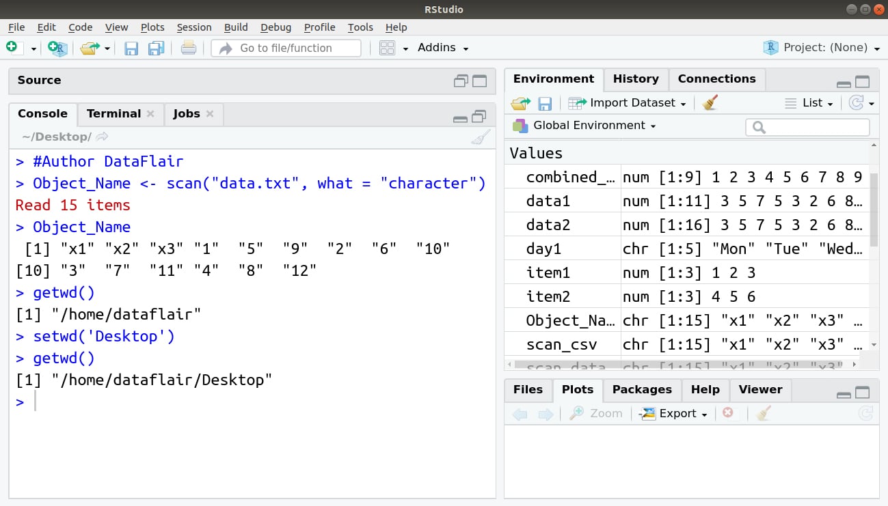Load a saved workspace in Environment pane
The image size is (888, 506).
[520, 102]
